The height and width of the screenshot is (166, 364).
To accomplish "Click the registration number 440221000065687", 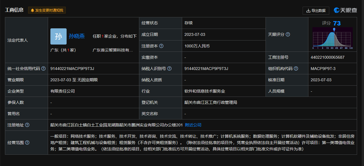I will (328, 57).
